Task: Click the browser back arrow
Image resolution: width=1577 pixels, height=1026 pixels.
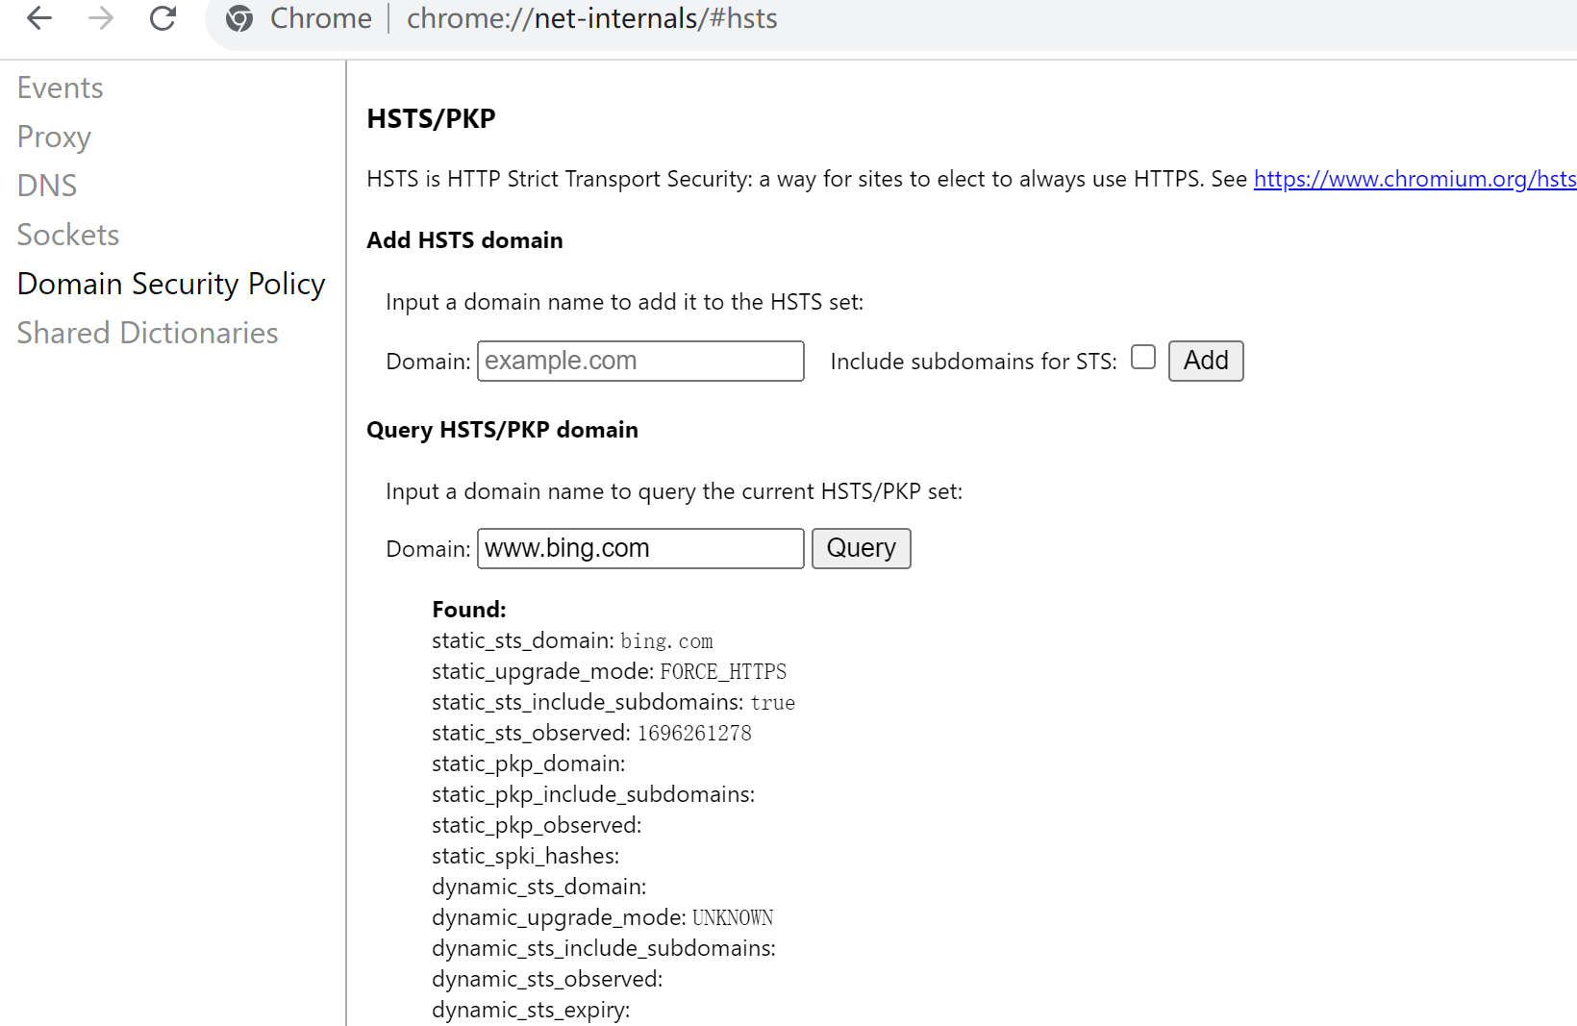Action: click(39, 18)
